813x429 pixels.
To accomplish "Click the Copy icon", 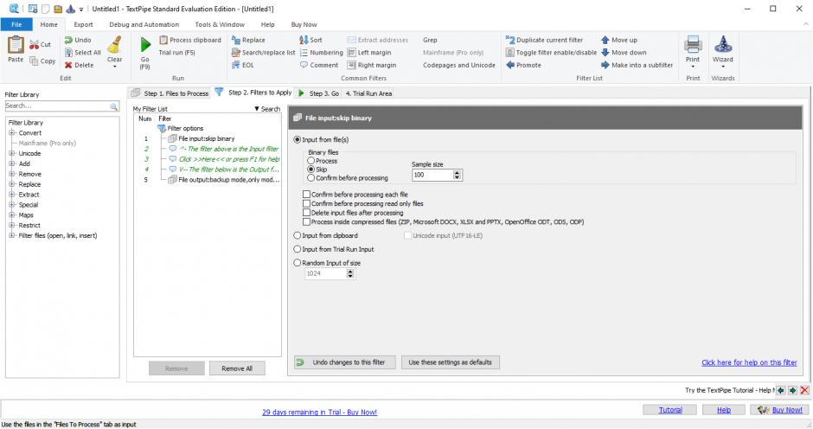I will click(x=35, y=61).
